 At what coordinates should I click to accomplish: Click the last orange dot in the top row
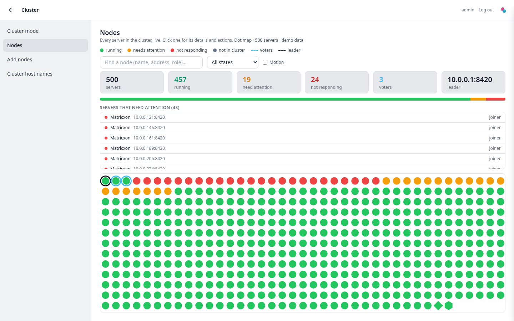pyautogui.click(x=500, y=181)
